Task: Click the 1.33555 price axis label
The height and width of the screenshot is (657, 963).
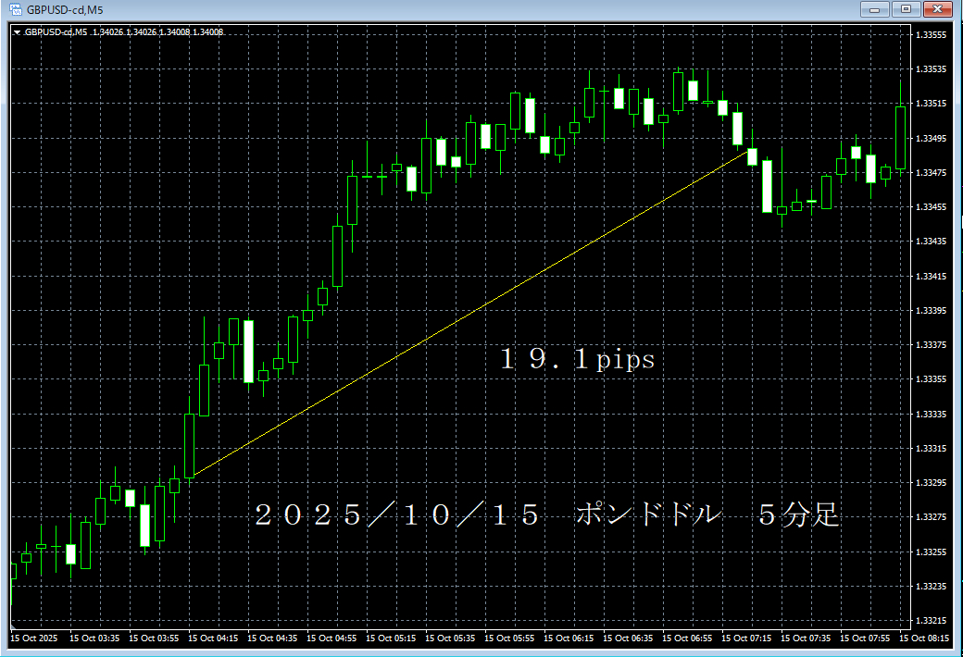Action: point(930,35)
